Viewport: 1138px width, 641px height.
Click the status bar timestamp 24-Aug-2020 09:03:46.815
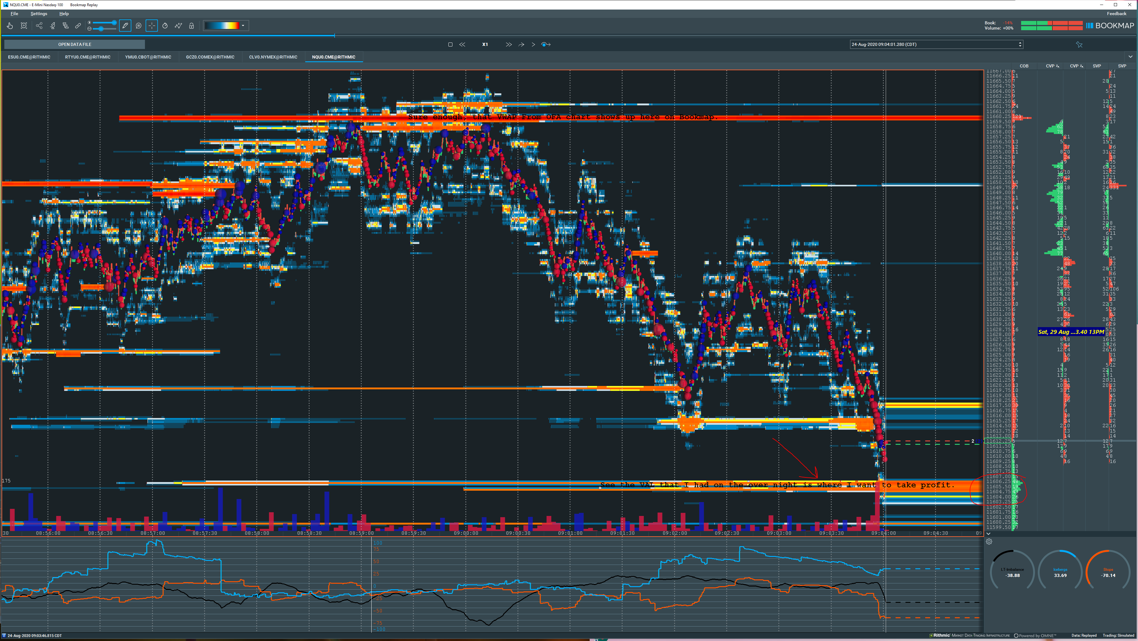[35, 636]
